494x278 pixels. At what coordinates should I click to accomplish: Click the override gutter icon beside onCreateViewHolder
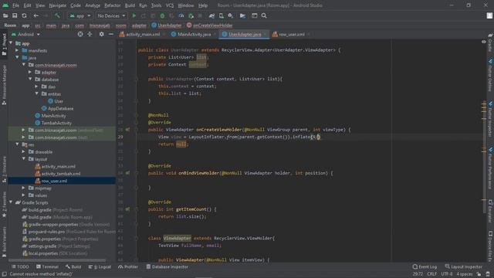pos(127,130)
